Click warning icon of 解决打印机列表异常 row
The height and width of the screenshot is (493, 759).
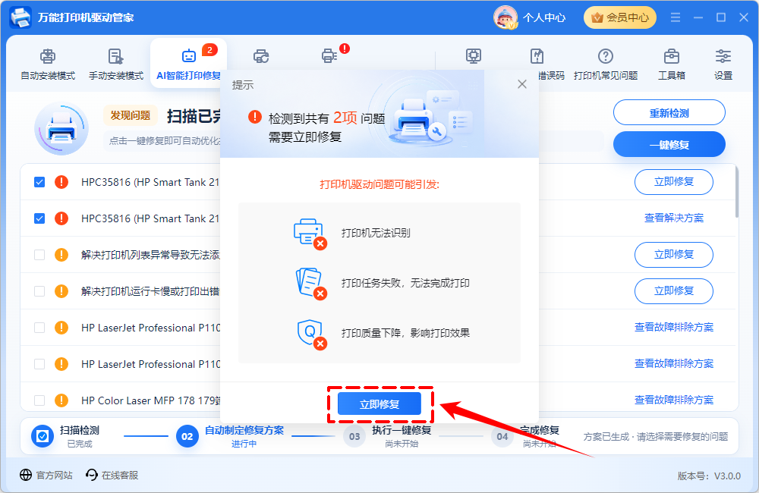(x=61, y=255)
